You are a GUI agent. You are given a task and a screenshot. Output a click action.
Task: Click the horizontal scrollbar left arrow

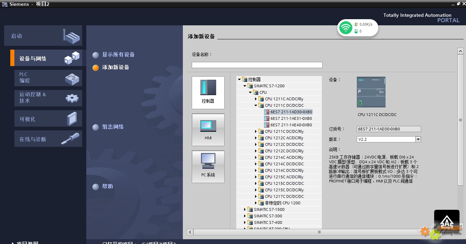pyautogui.click(x=190, y=232)
